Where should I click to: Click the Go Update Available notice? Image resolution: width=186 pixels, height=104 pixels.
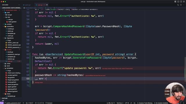pyautogui.click(x=161, y=103)
